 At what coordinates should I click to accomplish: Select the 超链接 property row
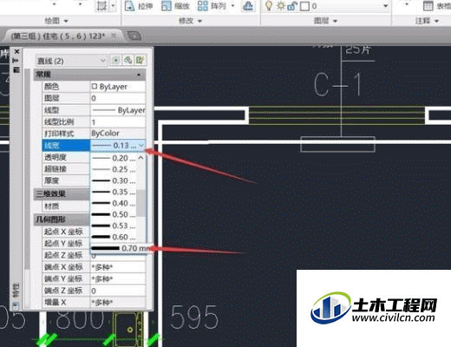tap(66, 169)
